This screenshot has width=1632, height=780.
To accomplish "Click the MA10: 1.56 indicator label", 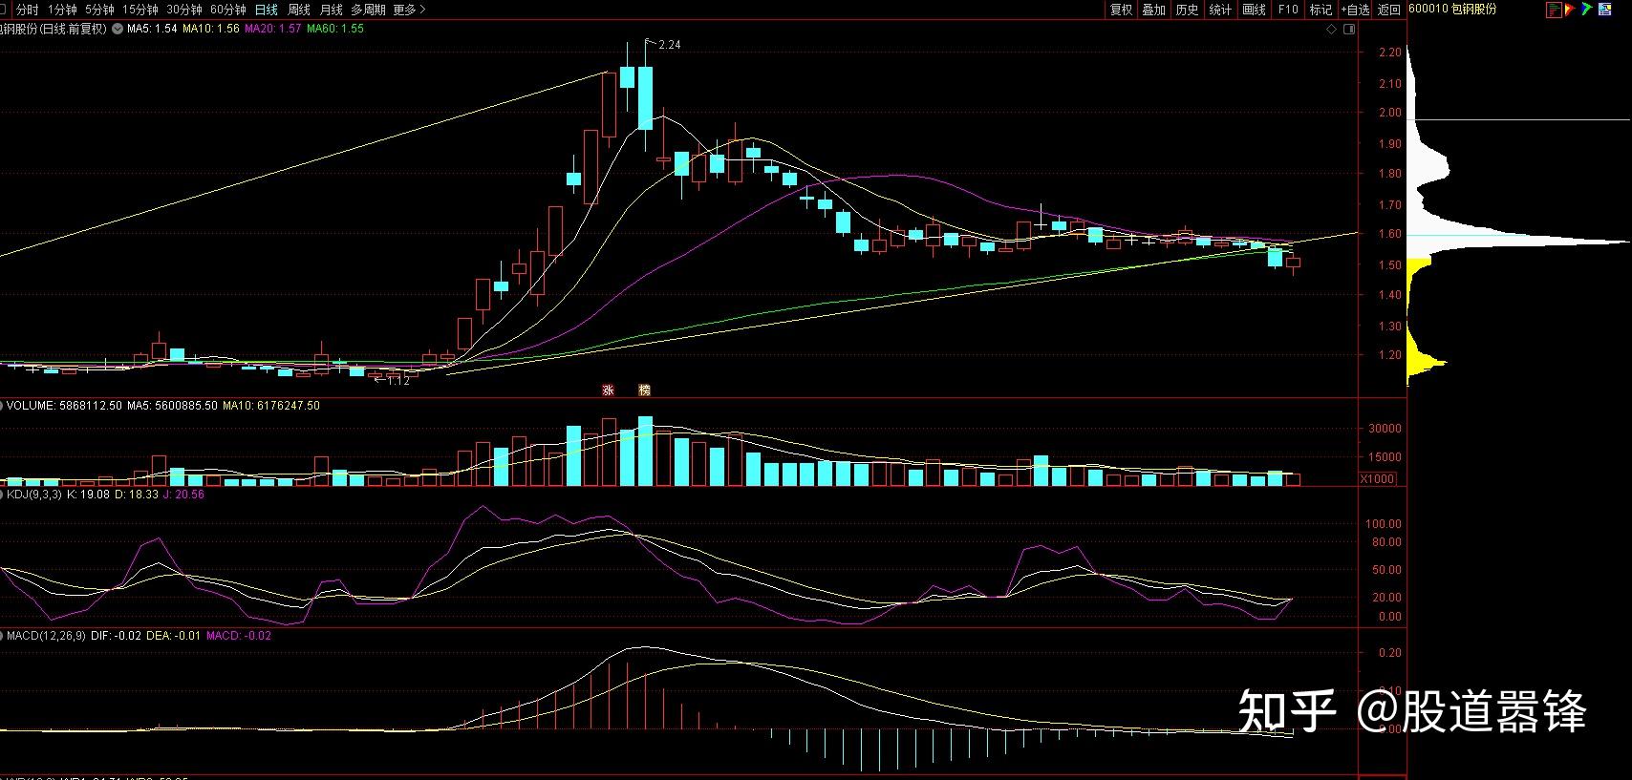I will pyautogui.click(x=211, y=29).
